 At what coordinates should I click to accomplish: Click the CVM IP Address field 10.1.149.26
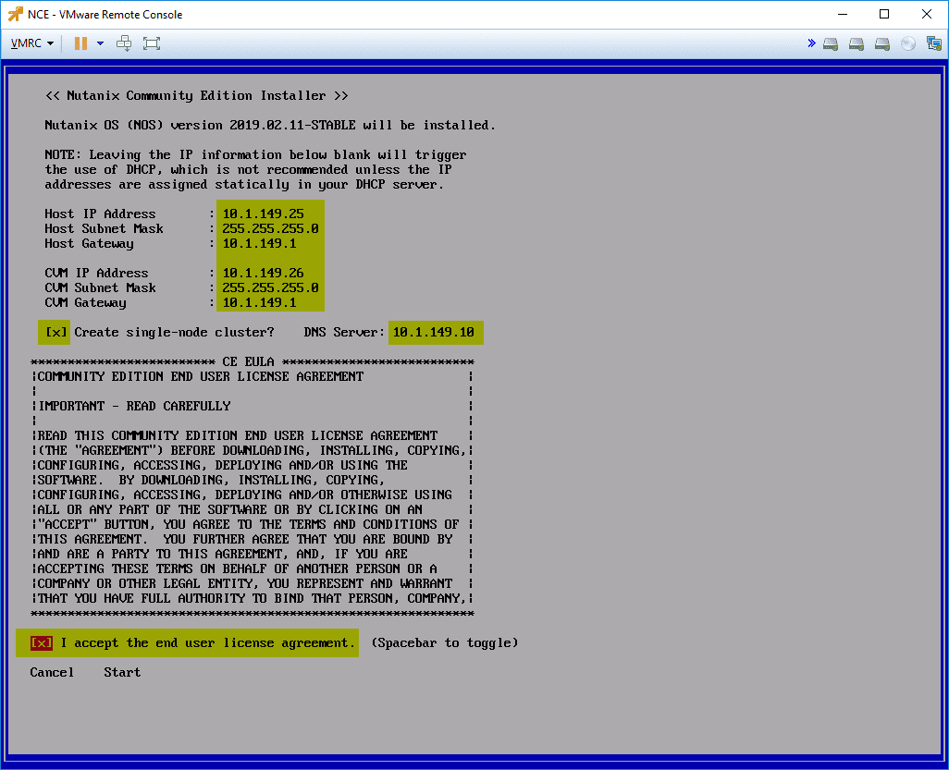pos(264,274)
